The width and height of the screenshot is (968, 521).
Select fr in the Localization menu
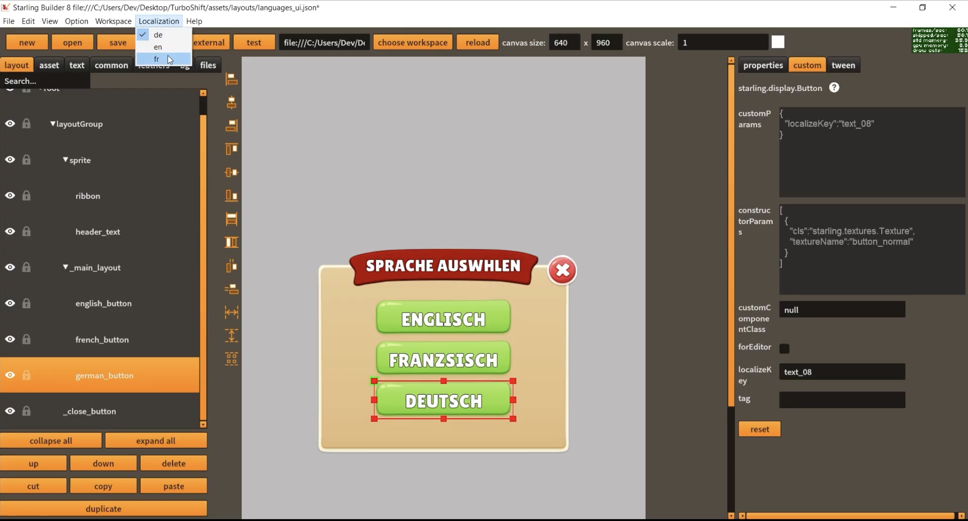click(x=157, y=59)
